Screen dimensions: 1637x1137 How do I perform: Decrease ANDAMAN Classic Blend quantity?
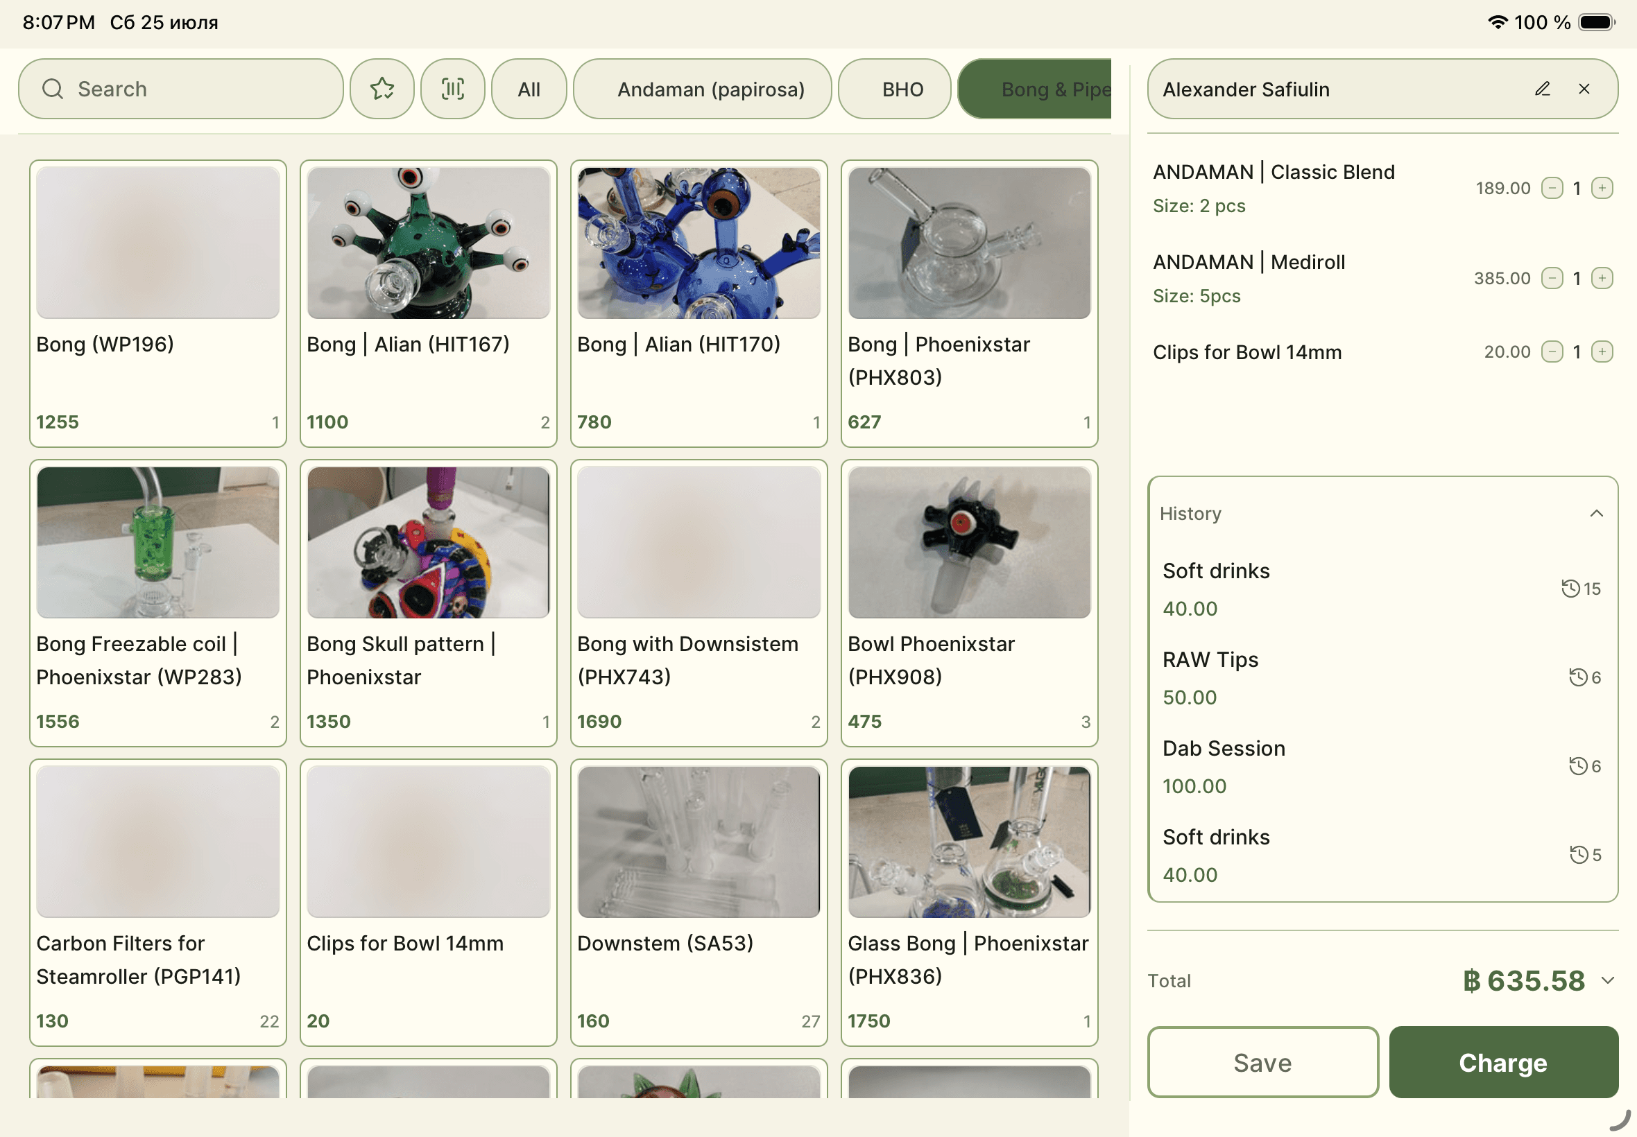[x=1552, y=188]
